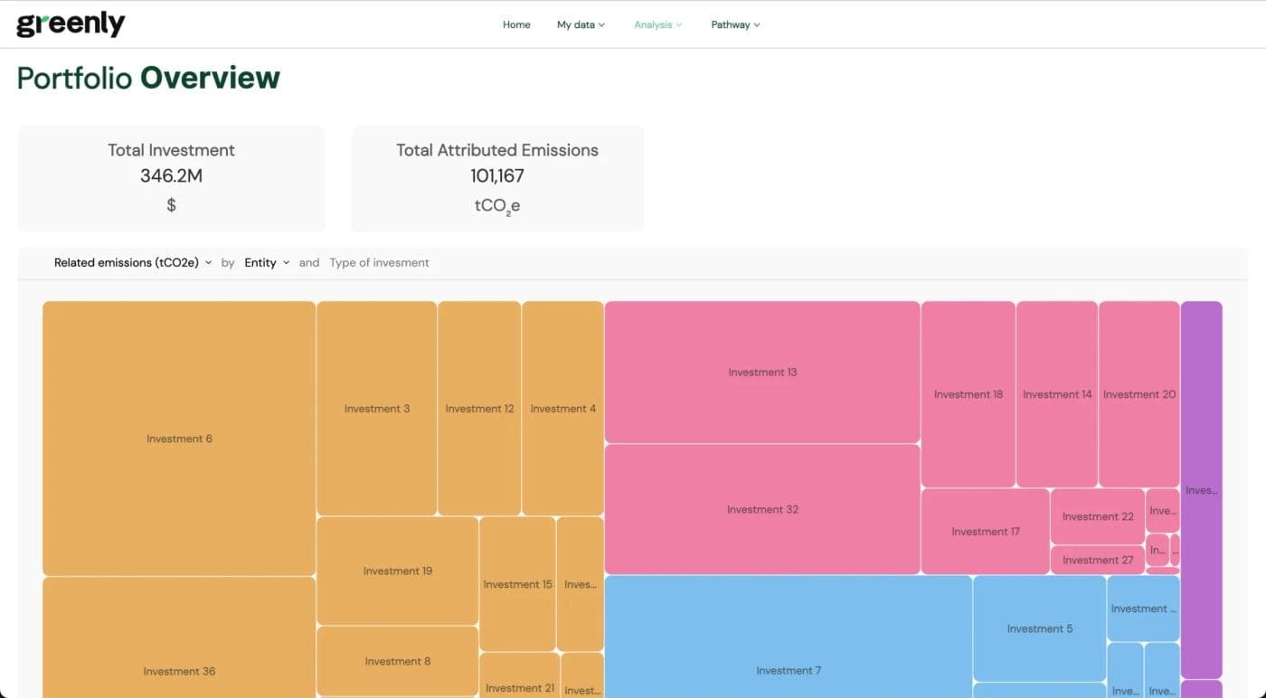Select the Investment 36 block
Viewport: 1266px width, 698px height.
tap(178, 671)
